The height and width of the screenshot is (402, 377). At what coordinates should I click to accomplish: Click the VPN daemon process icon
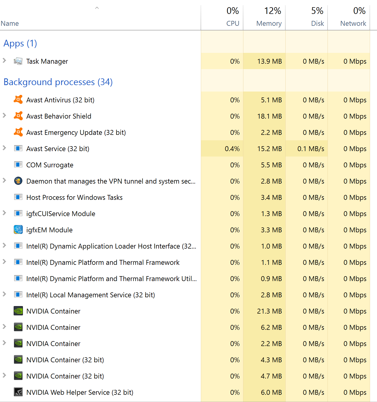[x=18, y=181]
